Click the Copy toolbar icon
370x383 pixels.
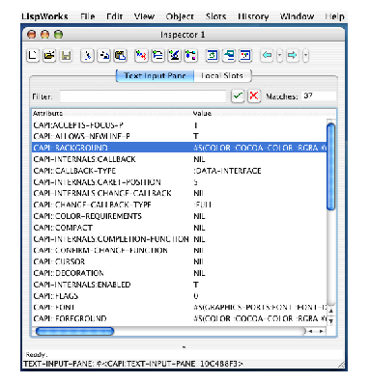pyautogui.click(x=104, y=56)
